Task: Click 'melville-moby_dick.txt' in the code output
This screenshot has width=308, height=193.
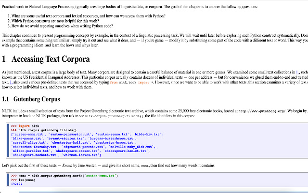Action: tap(131, 147)
